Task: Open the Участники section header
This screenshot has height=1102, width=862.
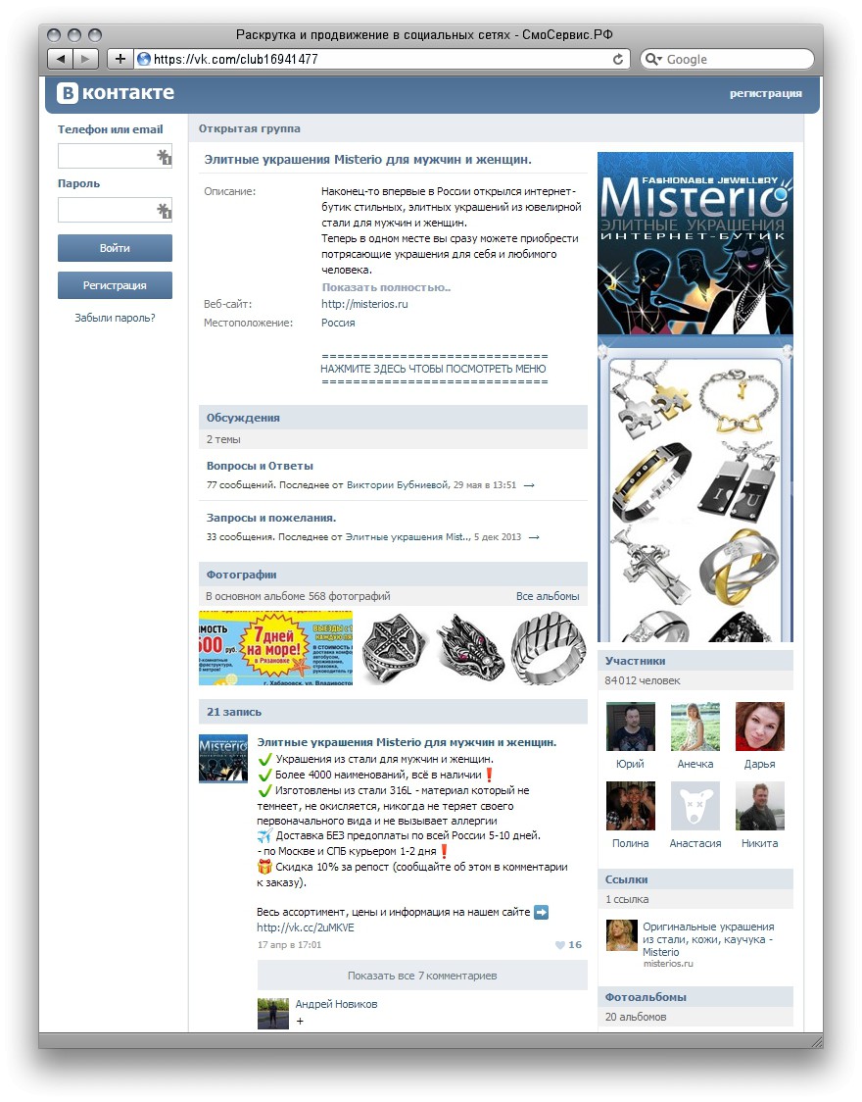Action: [x=694, y=661]
